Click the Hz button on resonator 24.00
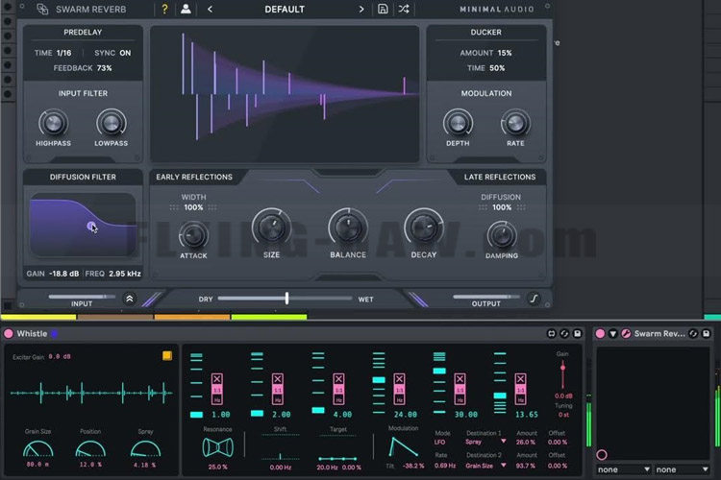721x480 pixels. point(399,400)
